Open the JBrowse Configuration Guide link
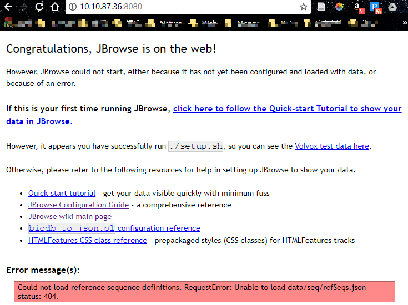The image size is (408, 305). [79, 205]
